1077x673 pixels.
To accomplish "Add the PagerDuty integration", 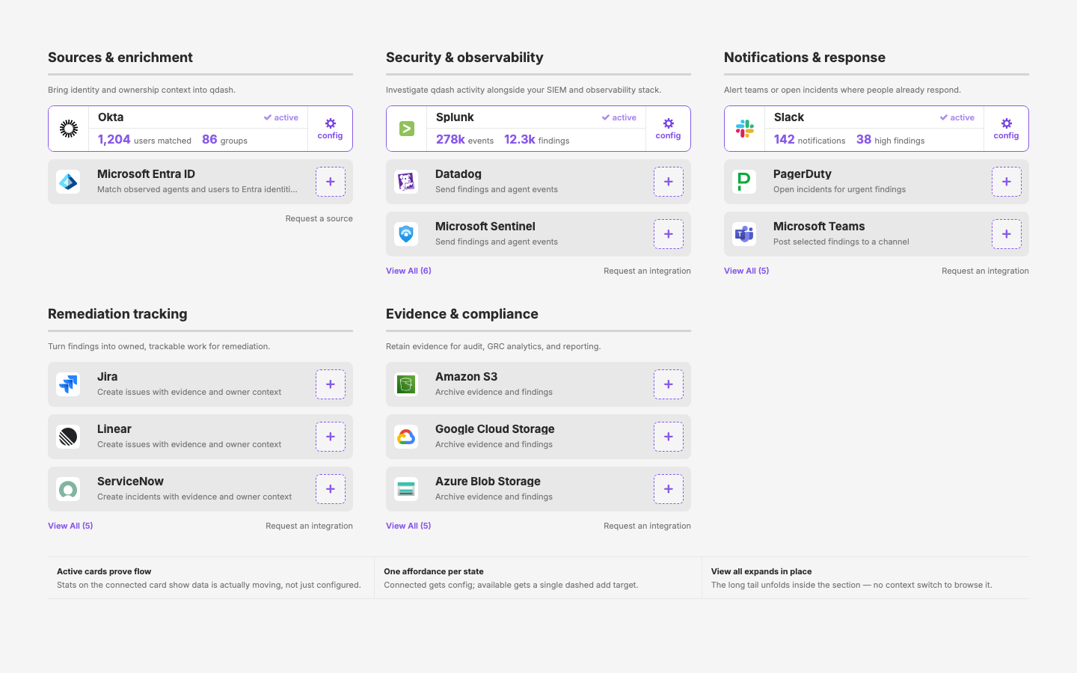I will [1007, 182].
